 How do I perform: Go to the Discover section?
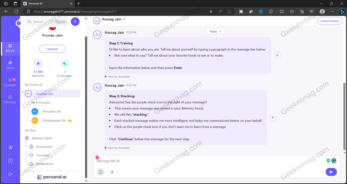point(10,99)
